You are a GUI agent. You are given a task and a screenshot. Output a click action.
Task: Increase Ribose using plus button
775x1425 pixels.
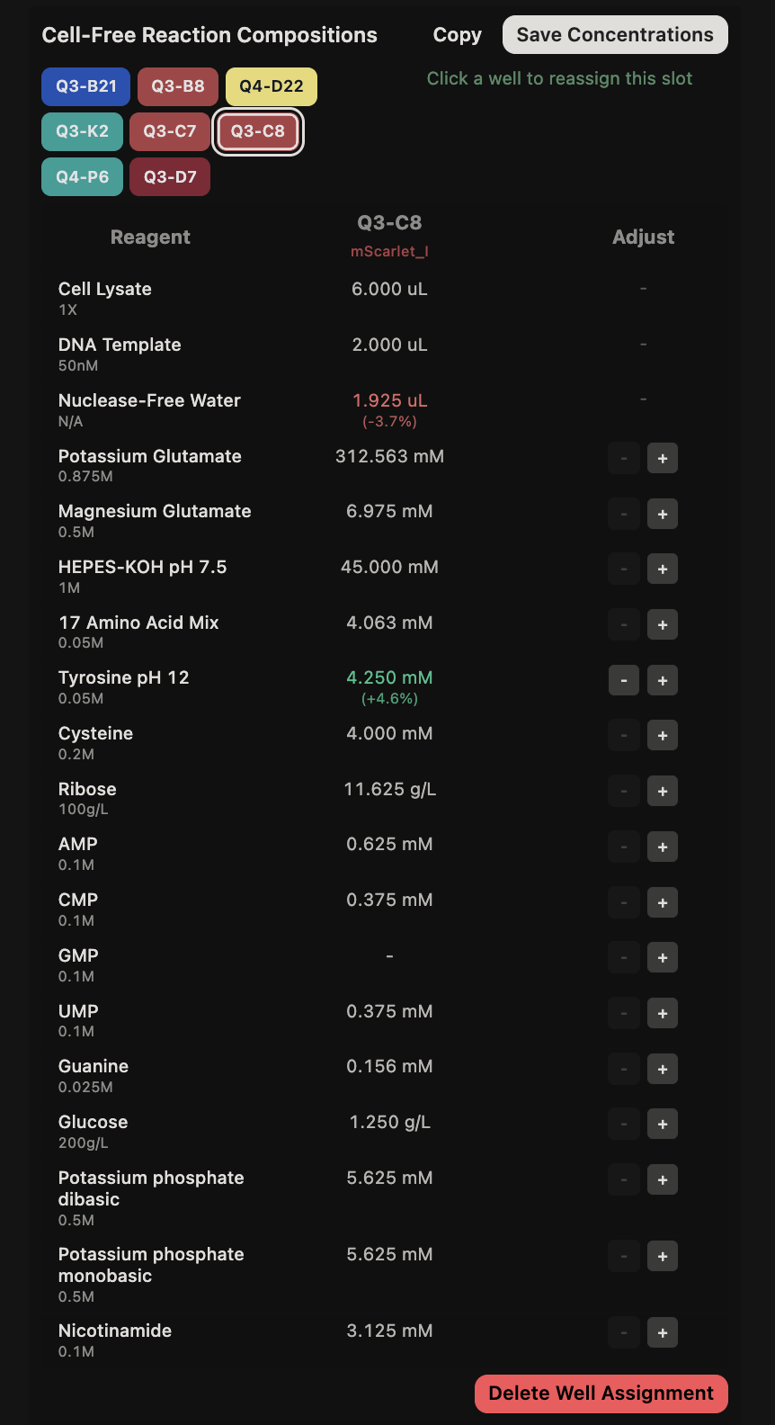(x=663, y=792)
